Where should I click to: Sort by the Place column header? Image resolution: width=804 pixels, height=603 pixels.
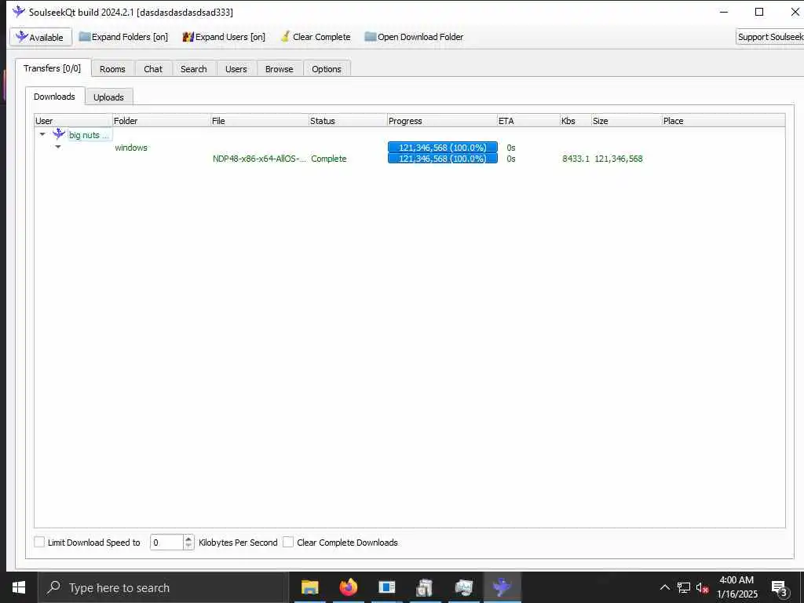(723, 121)
